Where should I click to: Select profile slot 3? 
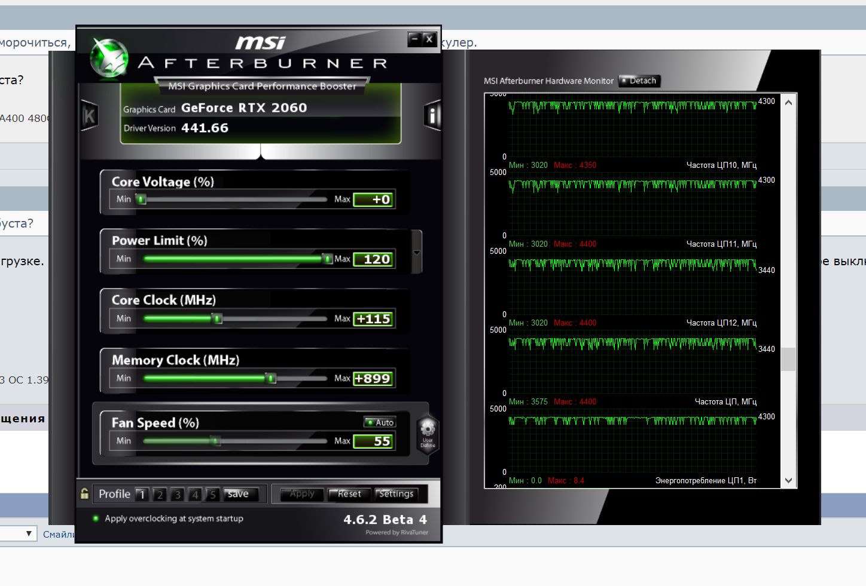[178, 495]
